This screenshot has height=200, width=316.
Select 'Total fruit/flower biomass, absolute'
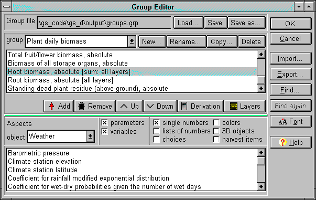[132, 55]
